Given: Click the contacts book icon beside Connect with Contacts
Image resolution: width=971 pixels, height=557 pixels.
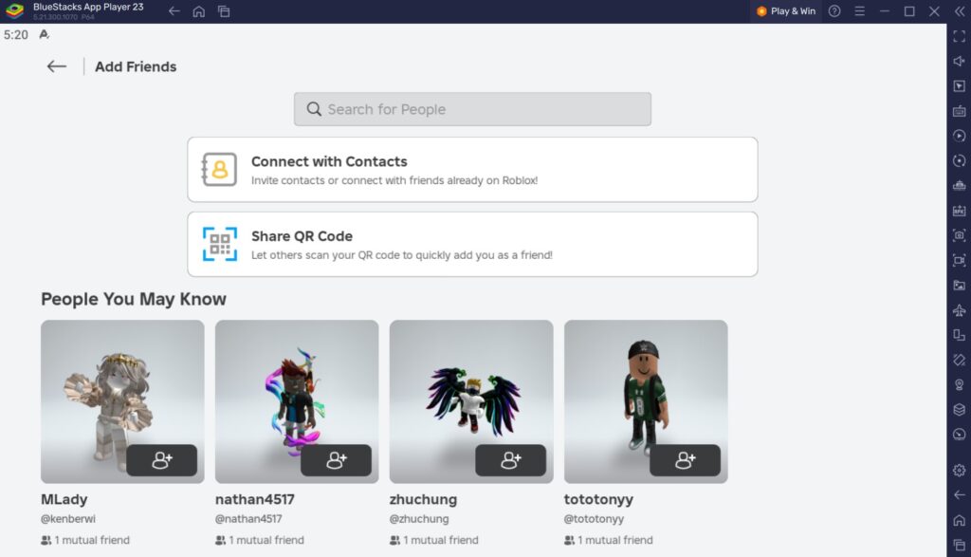Looking at the screenshot, I should [218, 171].
